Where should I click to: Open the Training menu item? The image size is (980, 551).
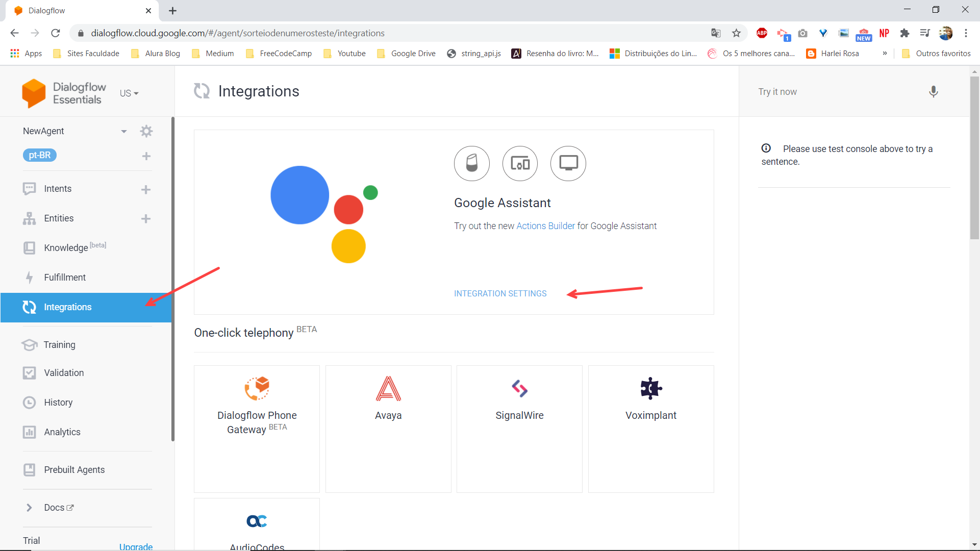pyautogui.click(x=86, y=345)
